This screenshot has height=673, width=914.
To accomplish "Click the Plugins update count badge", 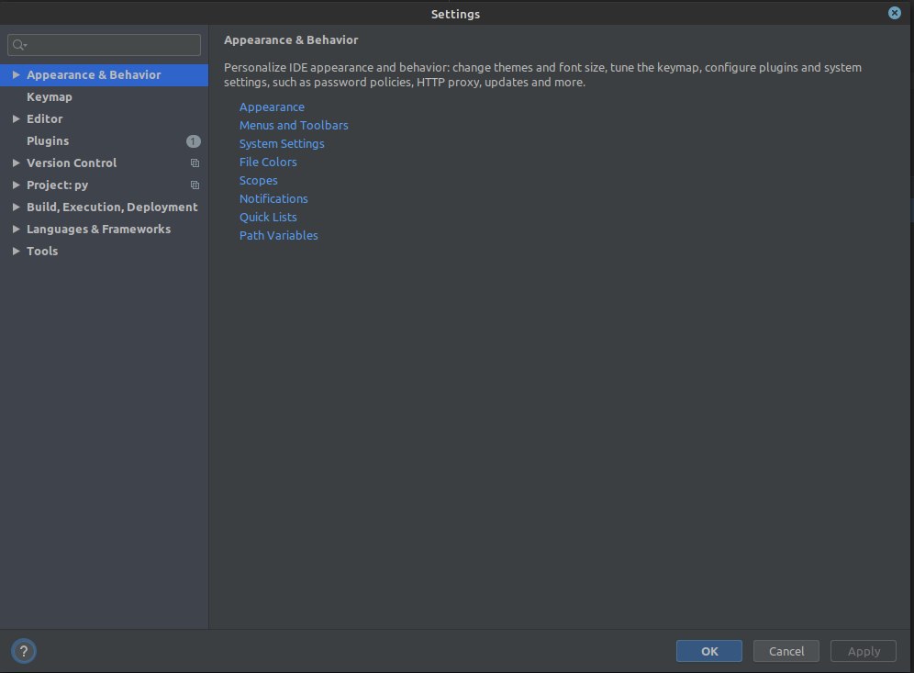I will click(x=193, y=141).
